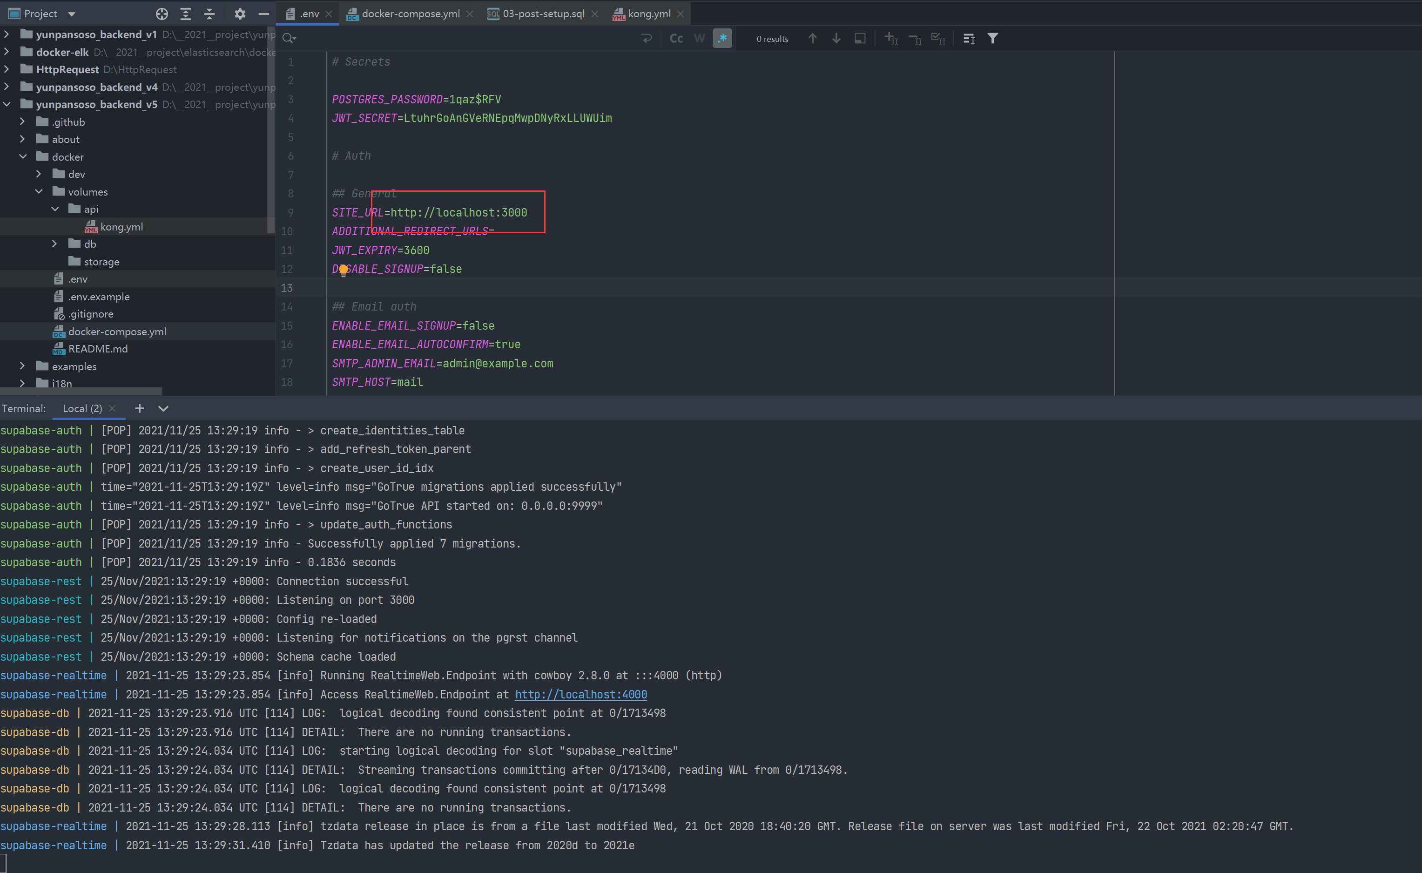Open terminal sessions dropdown arrow
The width and height of the screenshot is (1422, 873).
163,408
